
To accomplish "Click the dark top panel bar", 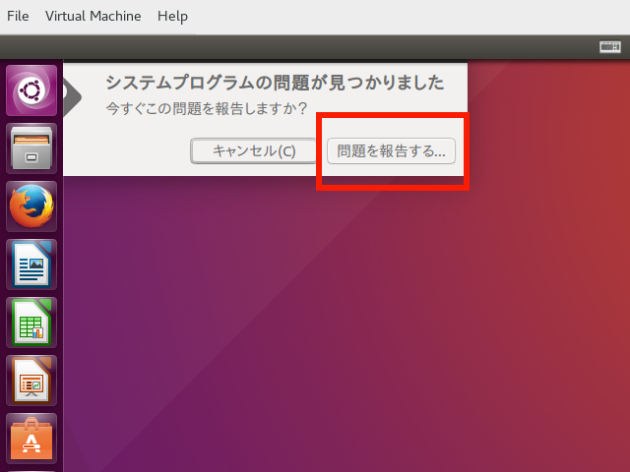I will tap(295, 46).
